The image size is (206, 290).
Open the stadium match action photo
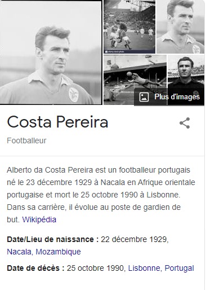129,27
